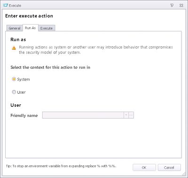Select the Run As tab
This screenshot has height=178, width=188.
pos(31,28)
